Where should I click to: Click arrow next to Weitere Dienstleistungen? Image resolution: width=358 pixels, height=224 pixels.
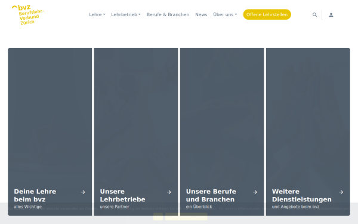pyautogui.click(x=341, y=192)
